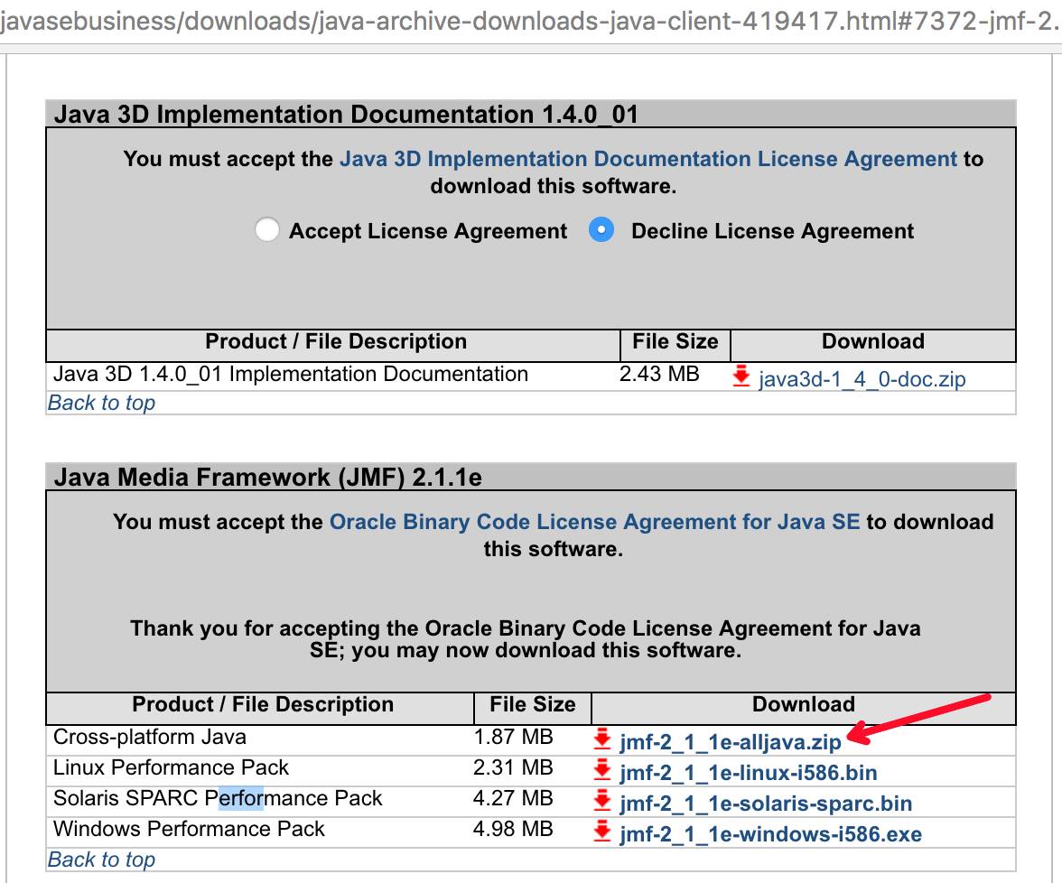Click the 'Decline License Agreement' label text
Image resolution: width=1062 pixels, height=883 pixels.
pyautogui.click(x=773, y=231)
